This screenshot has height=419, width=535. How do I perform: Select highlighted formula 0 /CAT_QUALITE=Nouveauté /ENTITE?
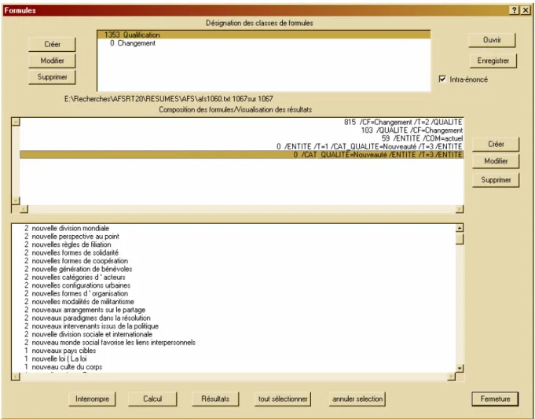click(241, 155)
